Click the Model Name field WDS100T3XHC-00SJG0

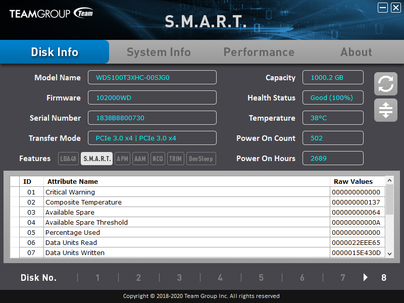click(x=152, y=77)
